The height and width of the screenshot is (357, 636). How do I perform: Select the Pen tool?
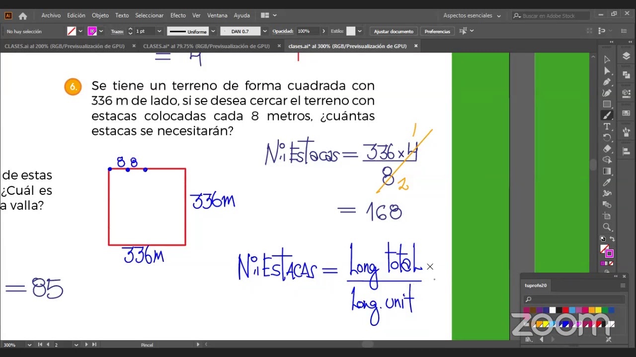pyautogui.click(x=607, y=82)
